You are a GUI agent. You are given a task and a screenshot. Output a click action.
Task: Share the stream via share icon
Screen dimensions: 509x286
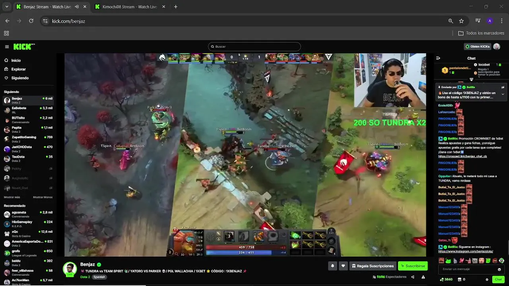413,277
